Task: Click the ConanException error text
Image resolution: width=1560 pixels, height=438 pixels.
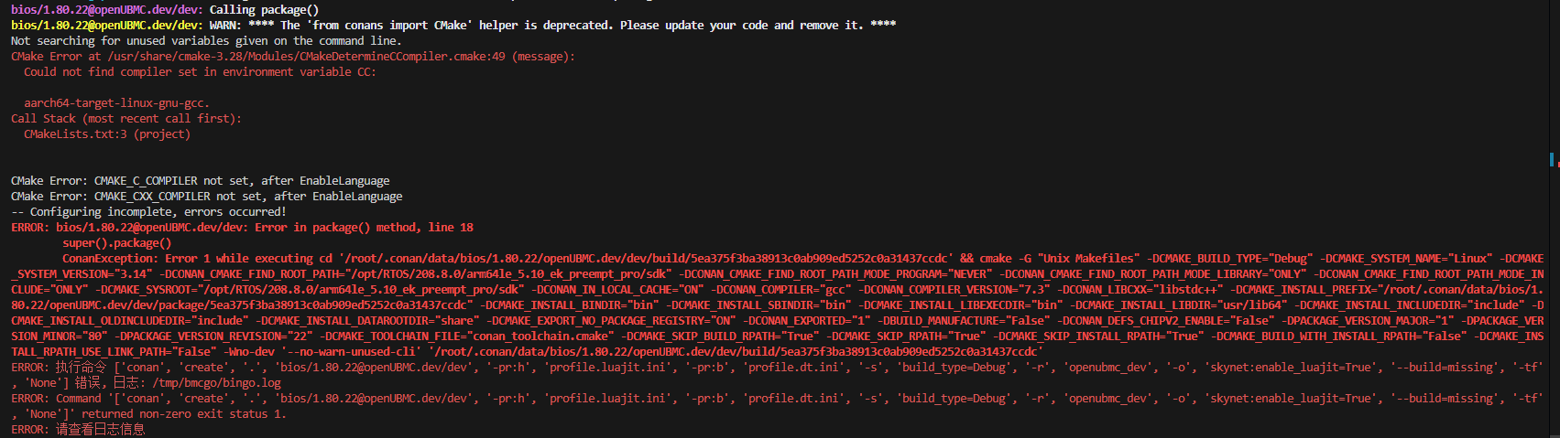Action: tap(110, 259)
